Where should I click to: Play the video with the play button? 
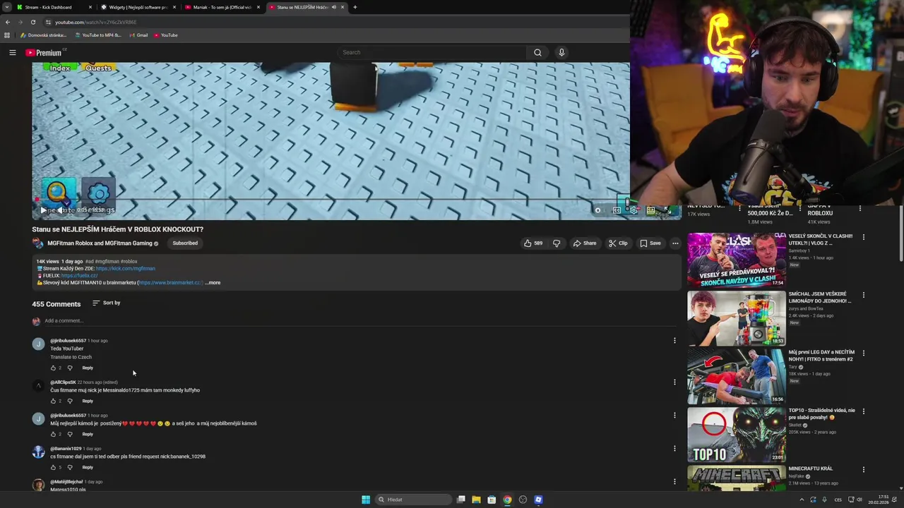coord(43,210)
